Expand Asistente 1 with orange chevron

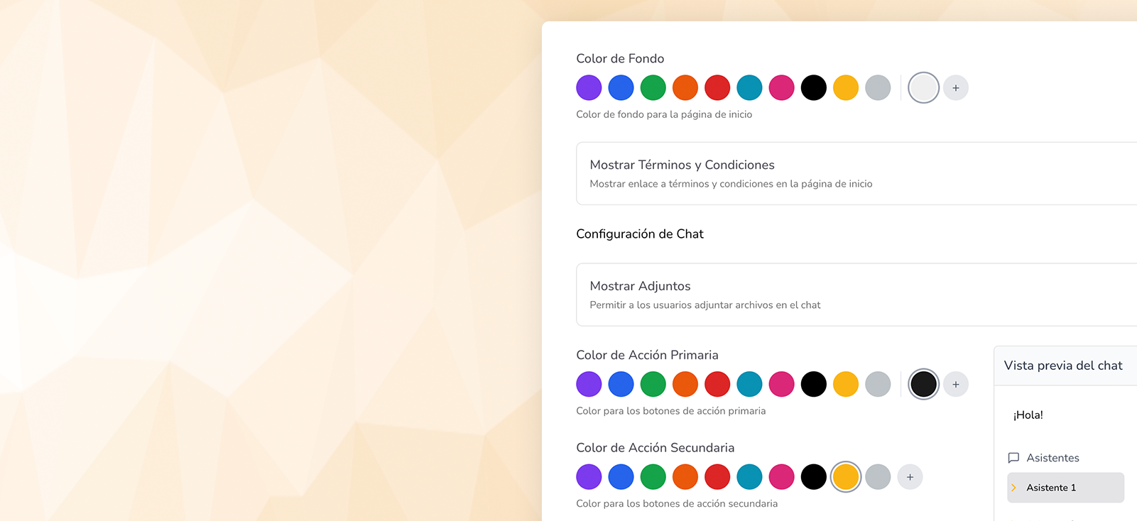point(1013,488)
